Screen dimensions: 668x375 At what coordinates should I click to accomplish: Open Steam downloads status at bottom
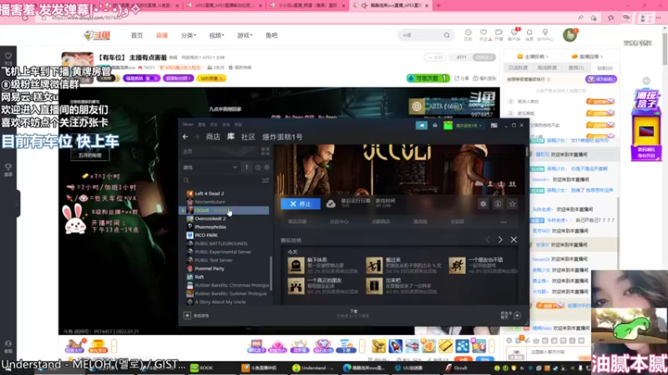click(353, 314)
